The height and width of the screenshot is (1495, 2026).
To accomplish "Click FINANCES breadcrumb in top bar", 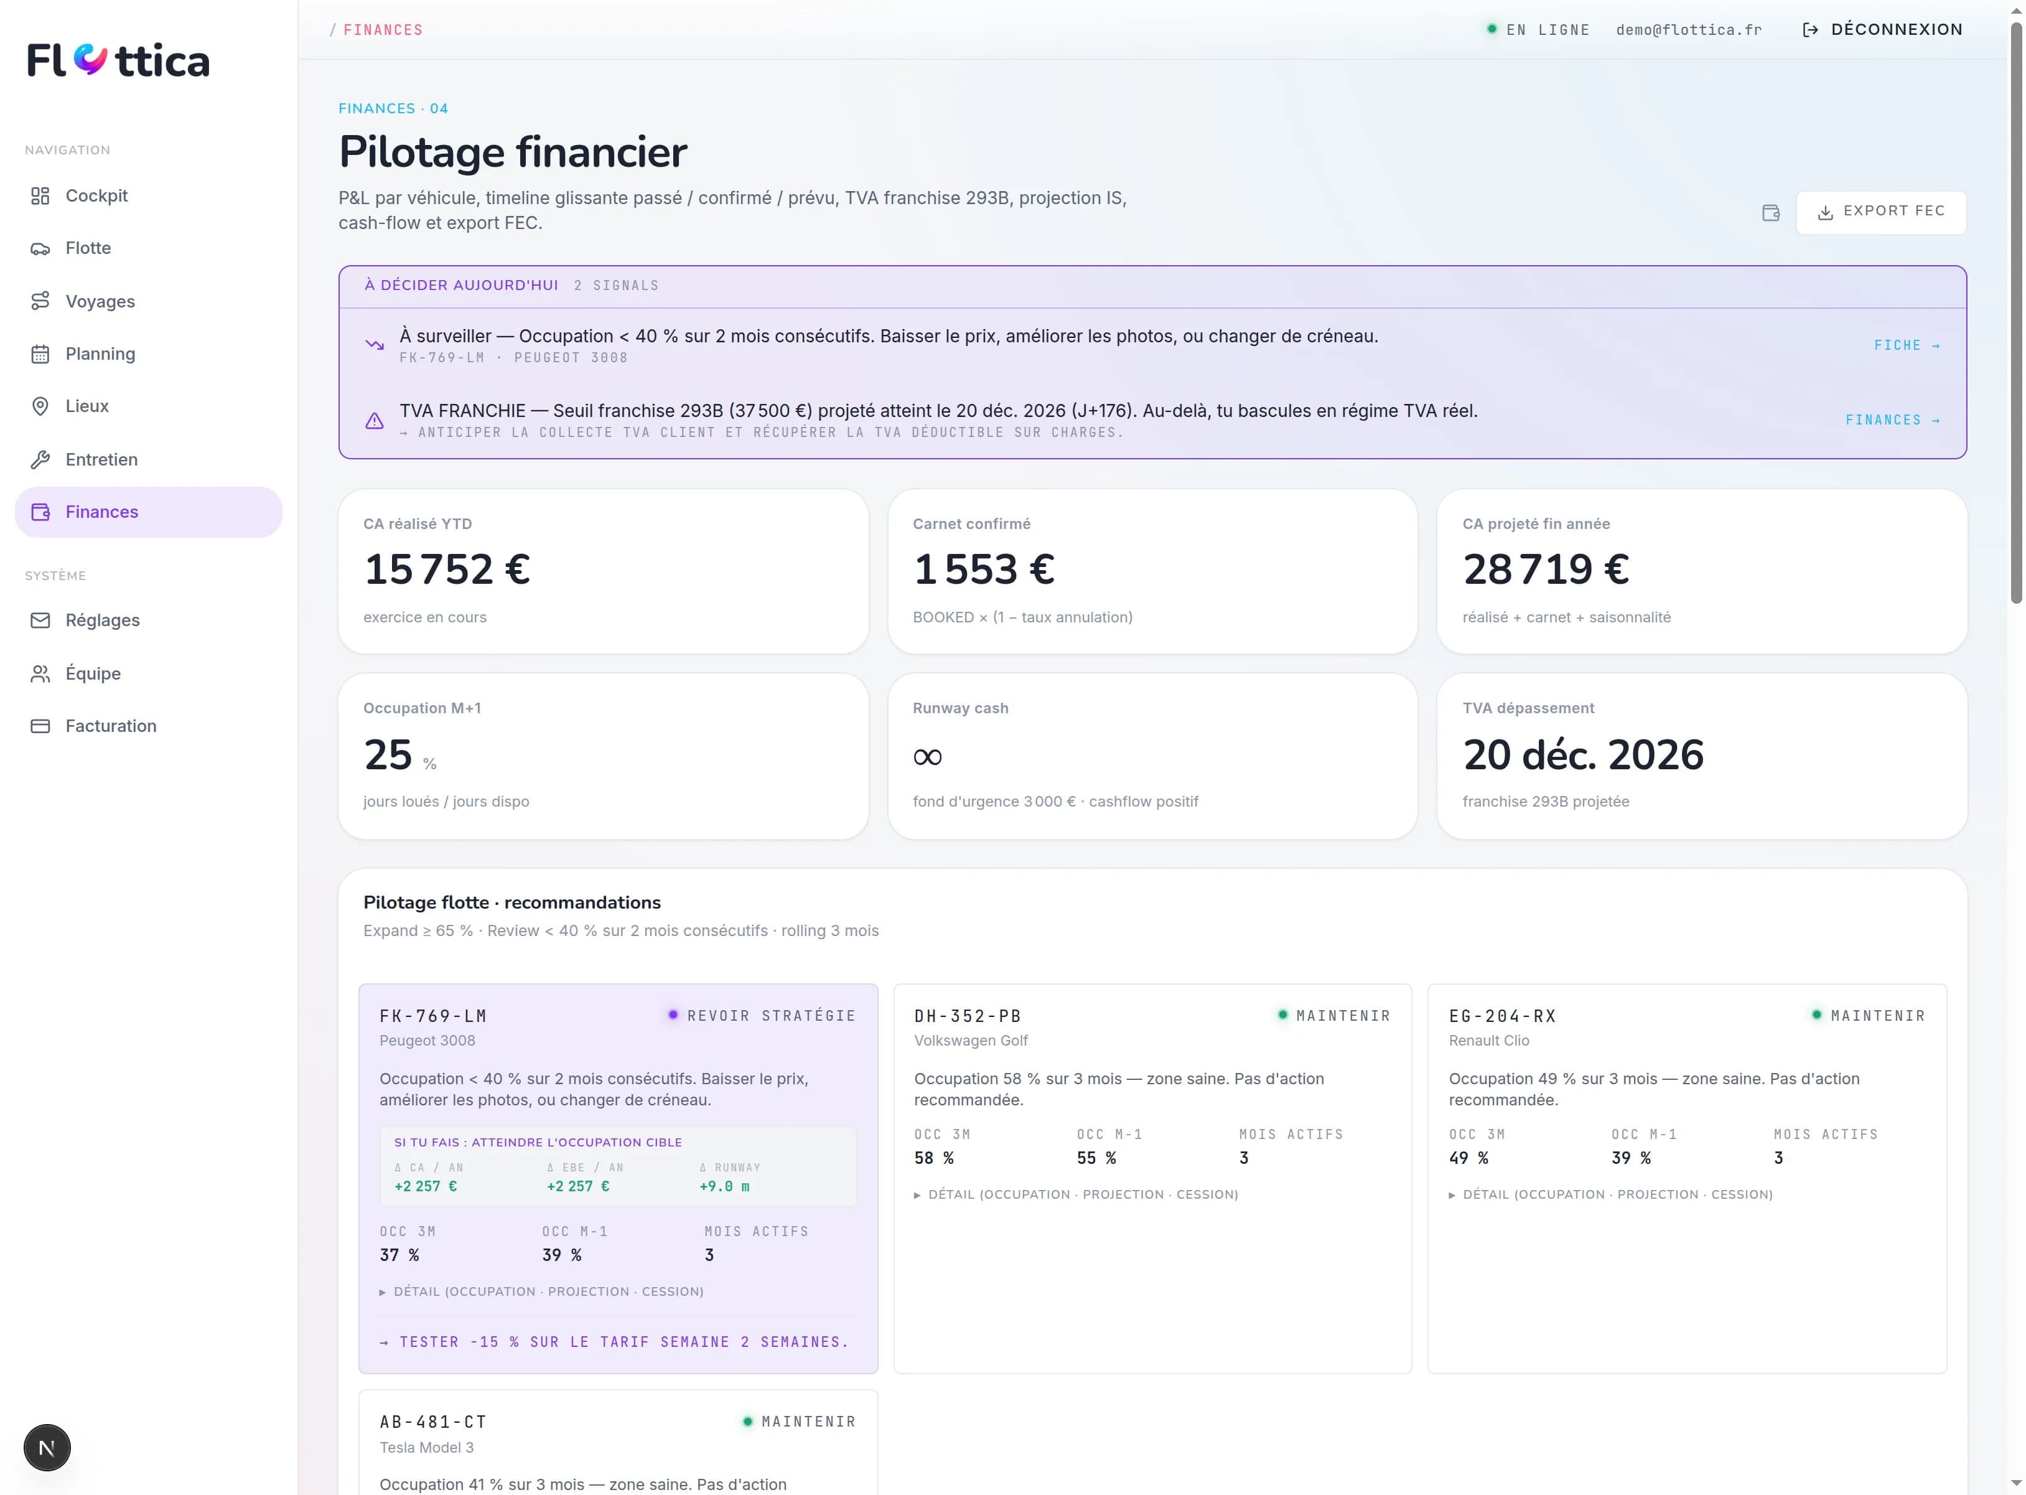I will (383, 30).
